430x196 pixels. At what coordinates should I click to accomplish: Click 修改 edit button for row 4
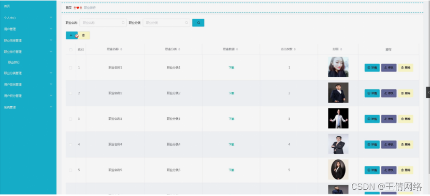click(x=389, y=144)
